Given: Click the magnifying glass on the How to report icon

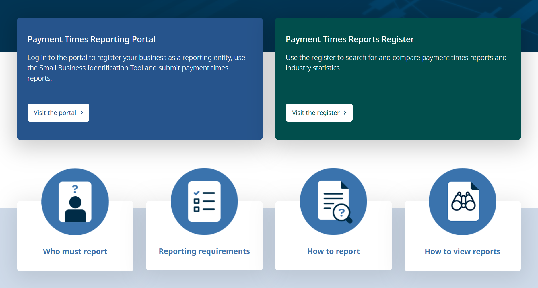Looking at the screenshot, I should [x=342, y=213].
